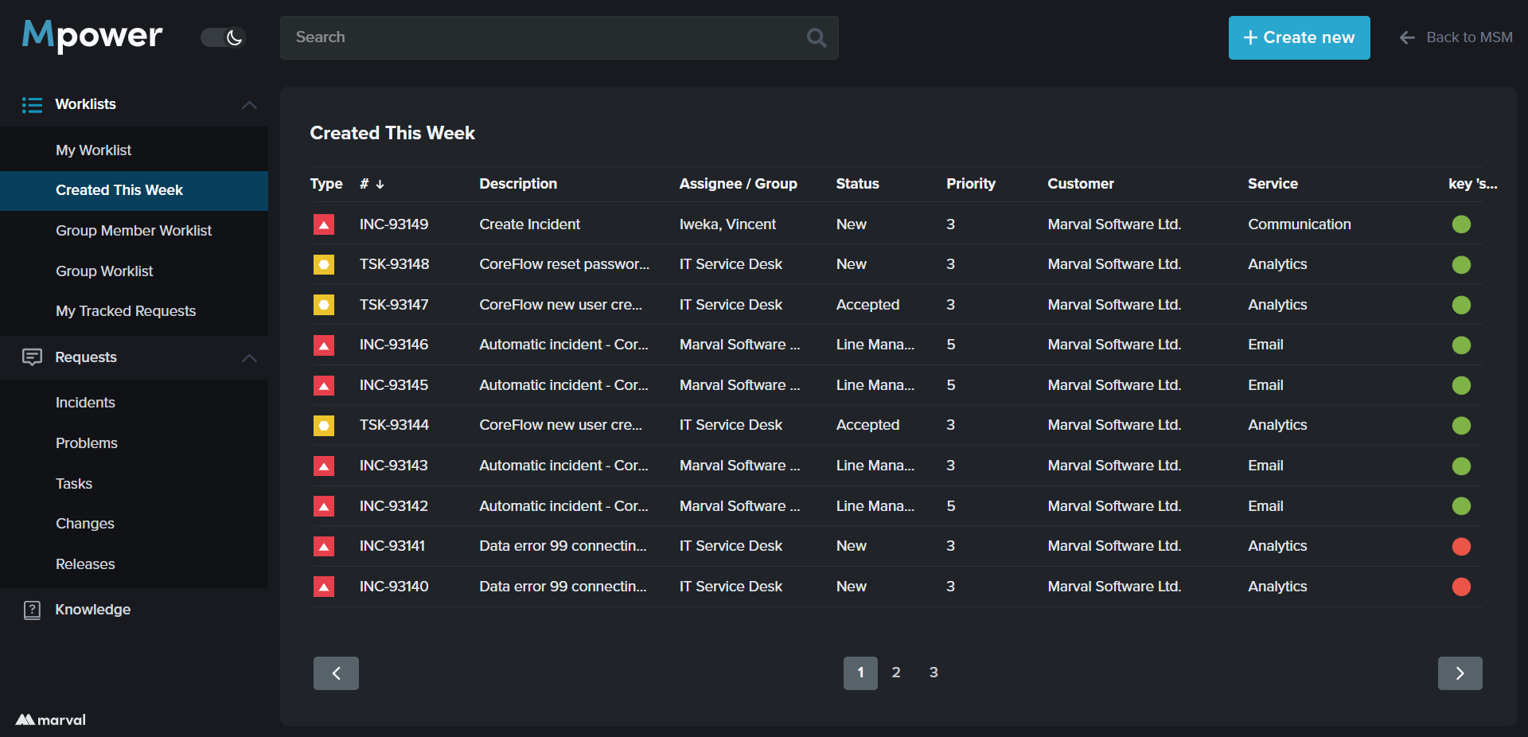Click into the Search input field
This screenshot has height=737, width=1528.
click(541, 37)
